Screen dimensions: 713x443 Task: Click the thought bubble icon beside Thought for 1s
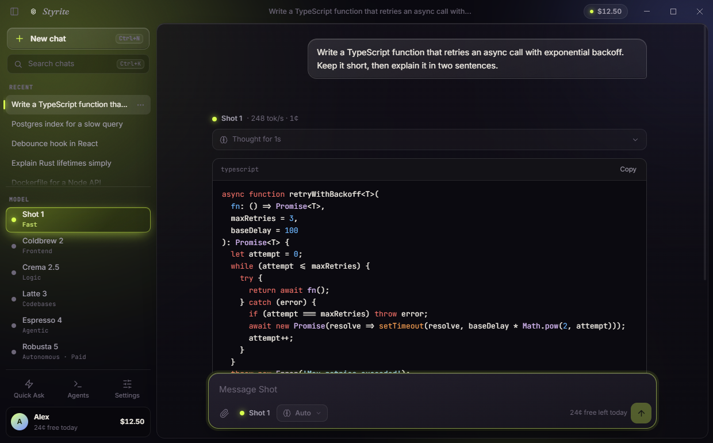224,139
